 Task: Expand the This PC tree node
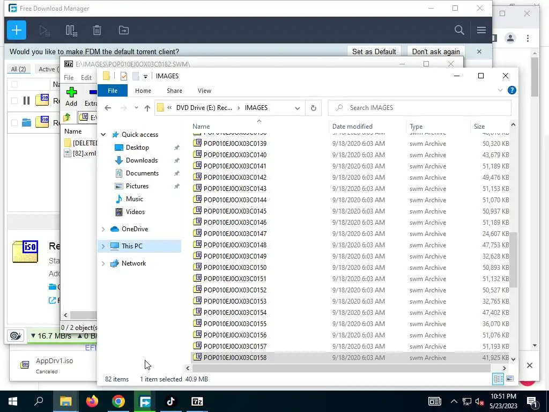103,246
